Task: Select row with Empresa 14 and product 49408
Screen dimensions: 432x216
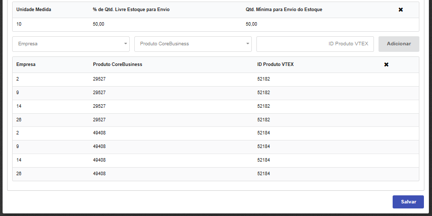Action: pyautogui.click(x=215, y=160)
